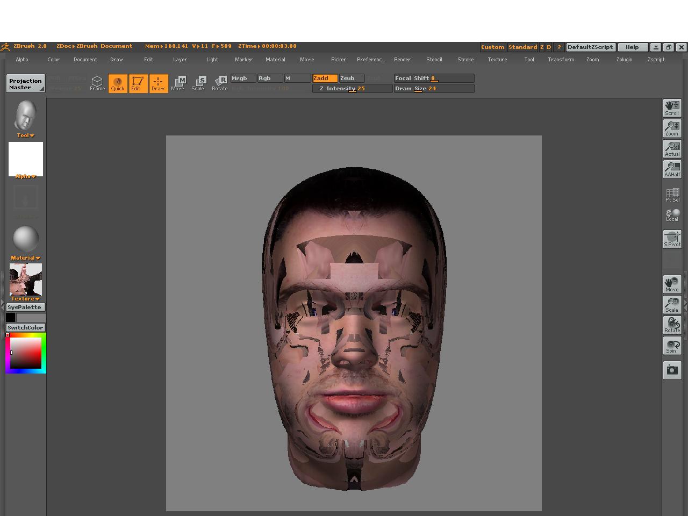Select the Scale tool in top toolbar

pyautogui.click(x=198, y=83)
